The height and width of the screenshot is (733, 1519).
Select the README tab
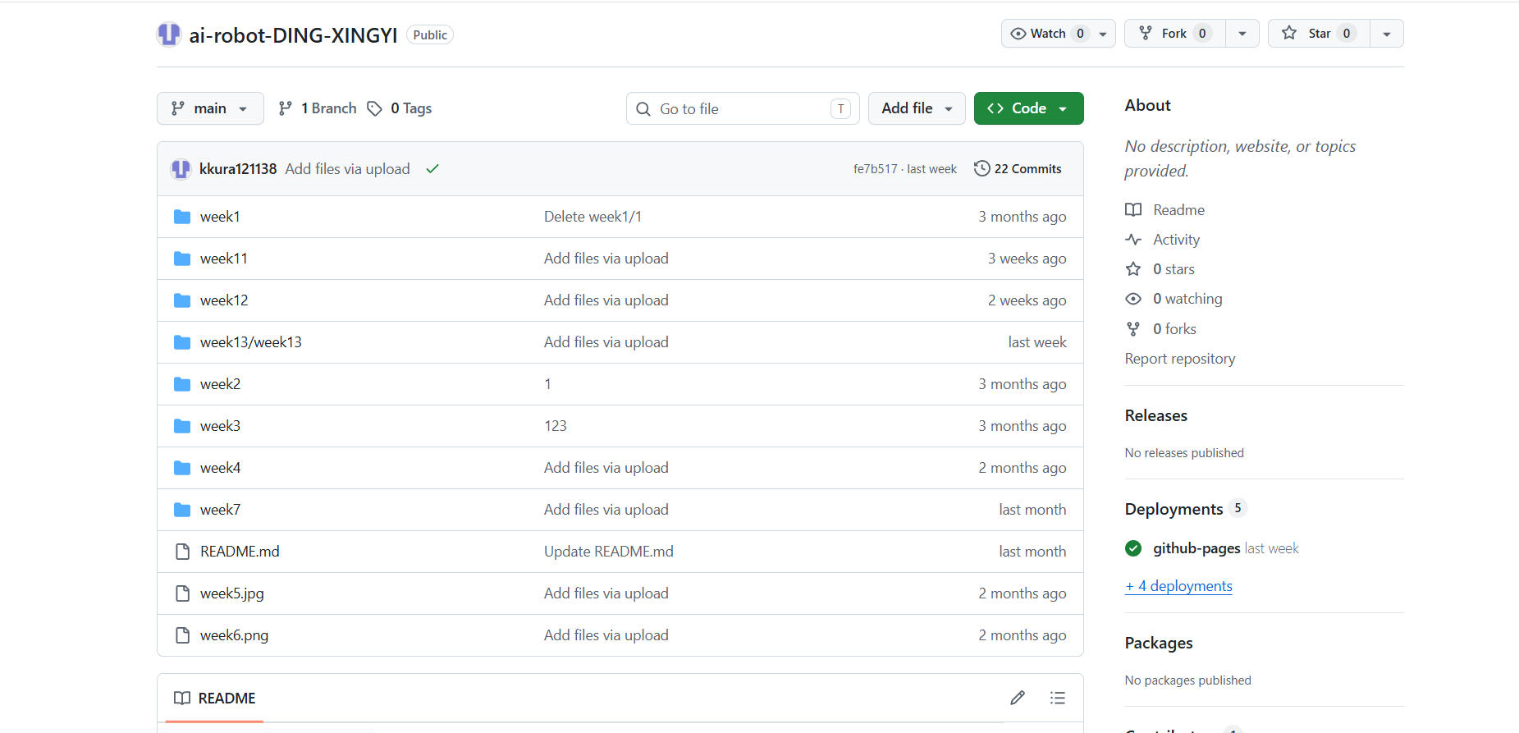215,698
